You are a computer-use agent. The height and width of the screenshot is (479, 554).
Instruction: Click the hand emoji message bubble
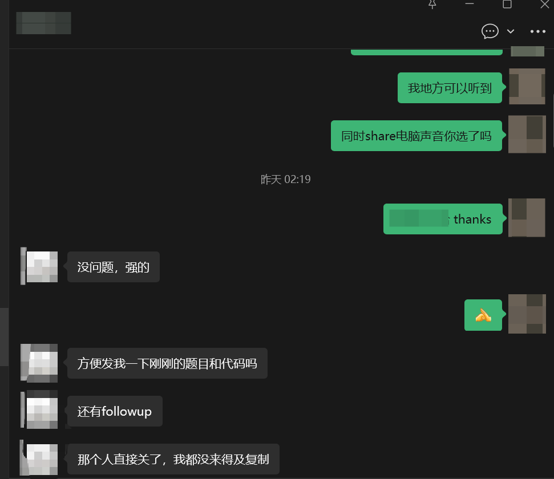[x=483, y=315]
